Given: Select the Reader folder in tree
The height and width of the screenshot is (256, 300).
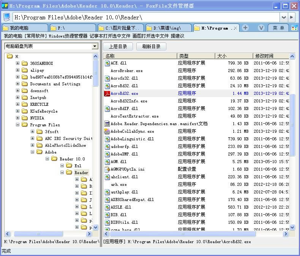Looking at the screenshot, I should click(81, 173).
